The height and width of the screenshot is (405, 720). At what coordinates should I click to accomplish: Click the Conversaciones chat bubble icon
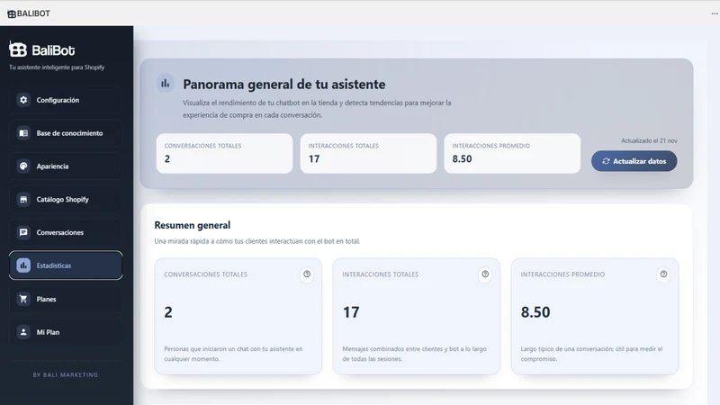click(x=23, y=232)
